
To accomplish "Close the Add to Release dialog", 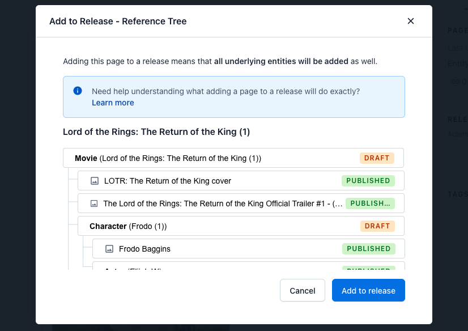I will click(411, 21).
